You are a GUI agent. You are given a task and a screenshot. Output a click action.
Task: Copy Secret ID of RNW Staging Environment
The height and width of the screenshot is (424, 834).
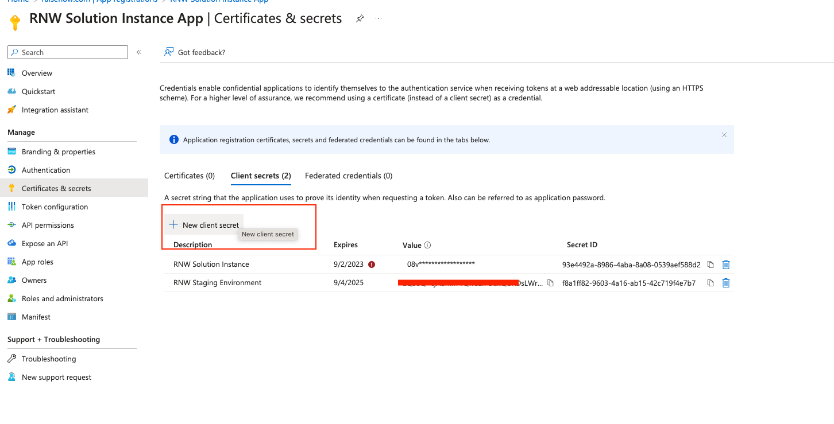(x=711, y=283)
